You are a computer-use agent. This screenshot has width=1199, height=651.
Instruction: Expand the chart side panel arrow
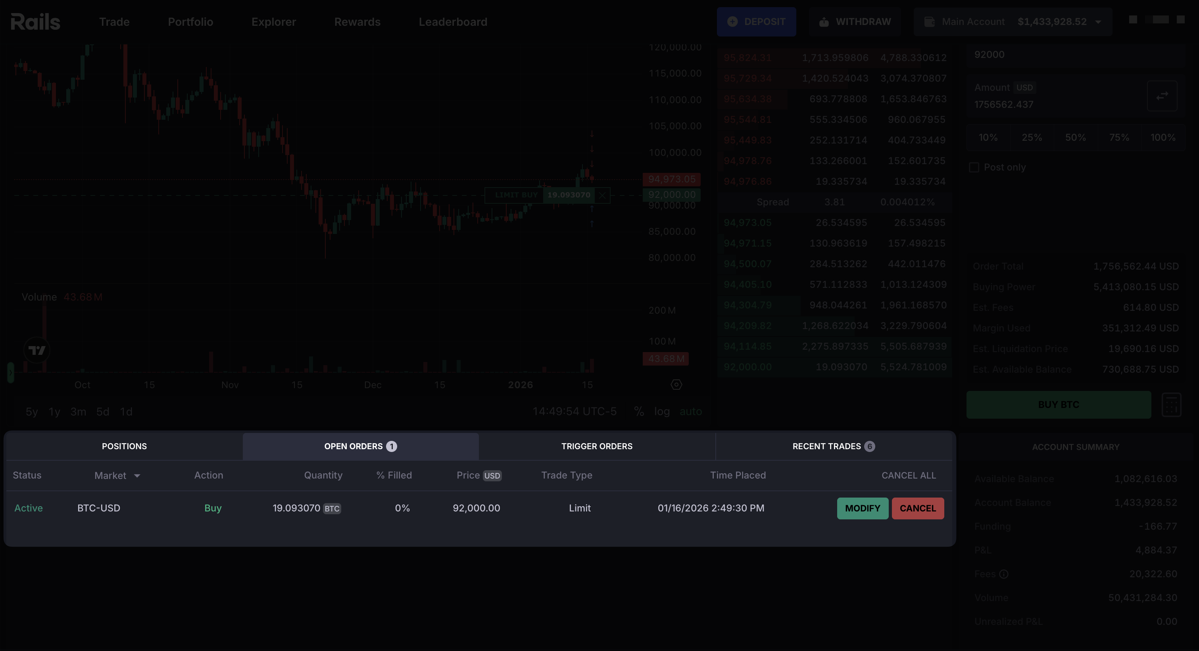(x=10, y=372)
